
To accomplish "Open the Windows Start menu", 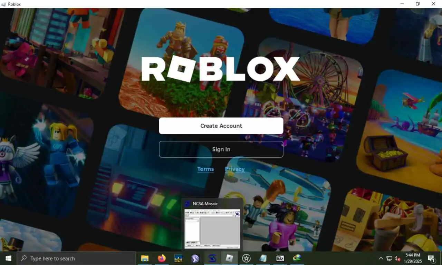I will click(x=8, y=258).
